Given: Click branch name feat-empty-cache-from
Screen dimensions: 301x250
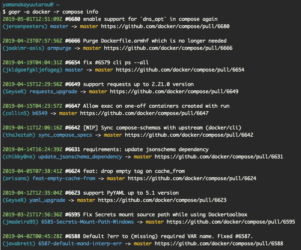Looking at the screenshot, I should (x=64, y=178).
